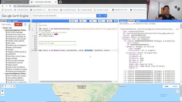Switch to the Scripts tab
Screen dimensions: 182x102
tap(3, 21)
